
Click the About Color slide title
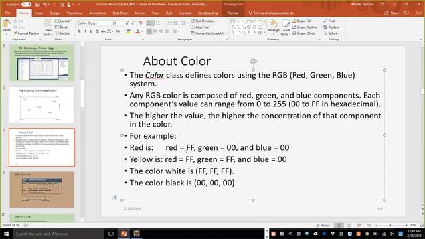[177, 61]
